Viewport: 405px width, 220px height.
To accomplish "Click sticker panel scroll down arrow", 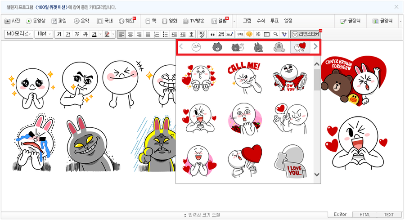I will click(x=317, y=175).
